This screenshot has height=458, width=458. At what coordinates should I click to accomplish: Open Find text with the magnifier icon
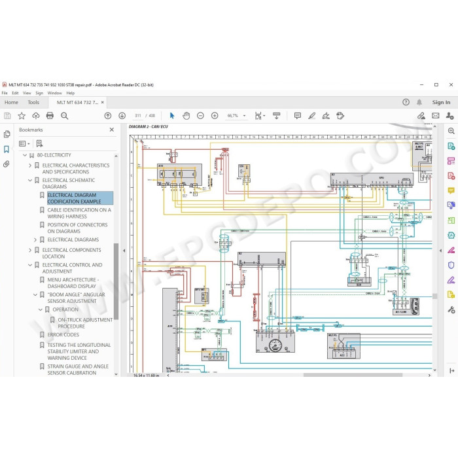pyautogui.click(x=64, y=116)
